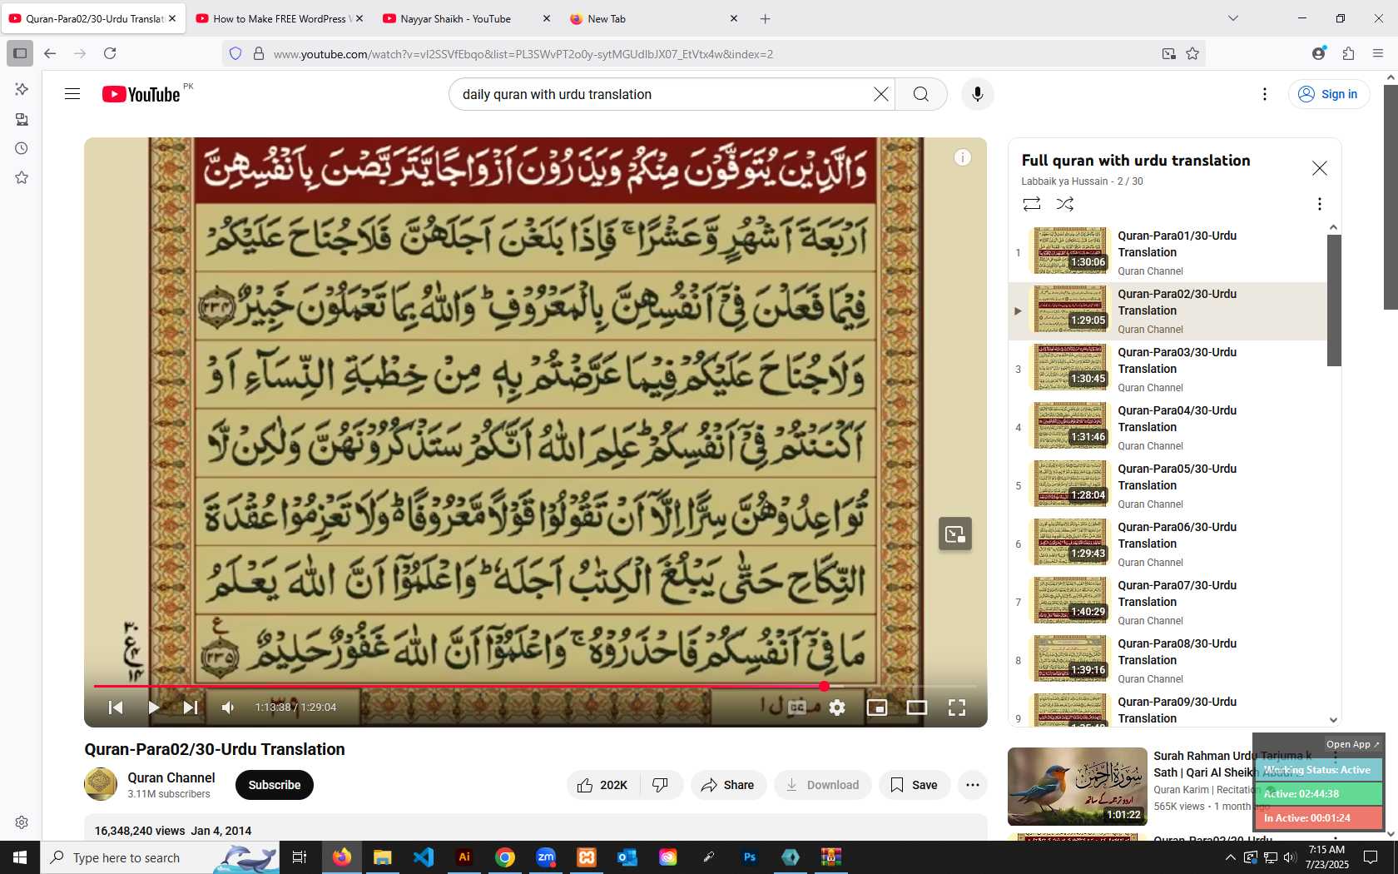1398x874 pixels.
Task: Toggle loop playlist
Action: (1032, 204)
